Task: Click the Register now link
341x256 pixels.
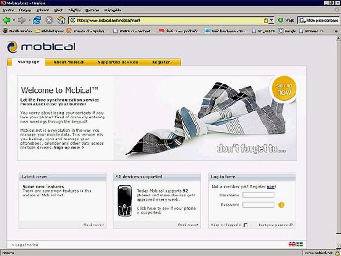Action: point(271,187)
